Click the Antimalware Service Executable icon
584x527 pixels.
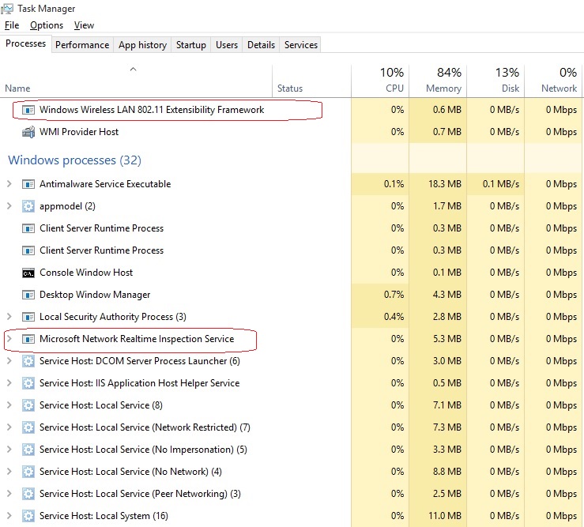[x=28, y=184]
